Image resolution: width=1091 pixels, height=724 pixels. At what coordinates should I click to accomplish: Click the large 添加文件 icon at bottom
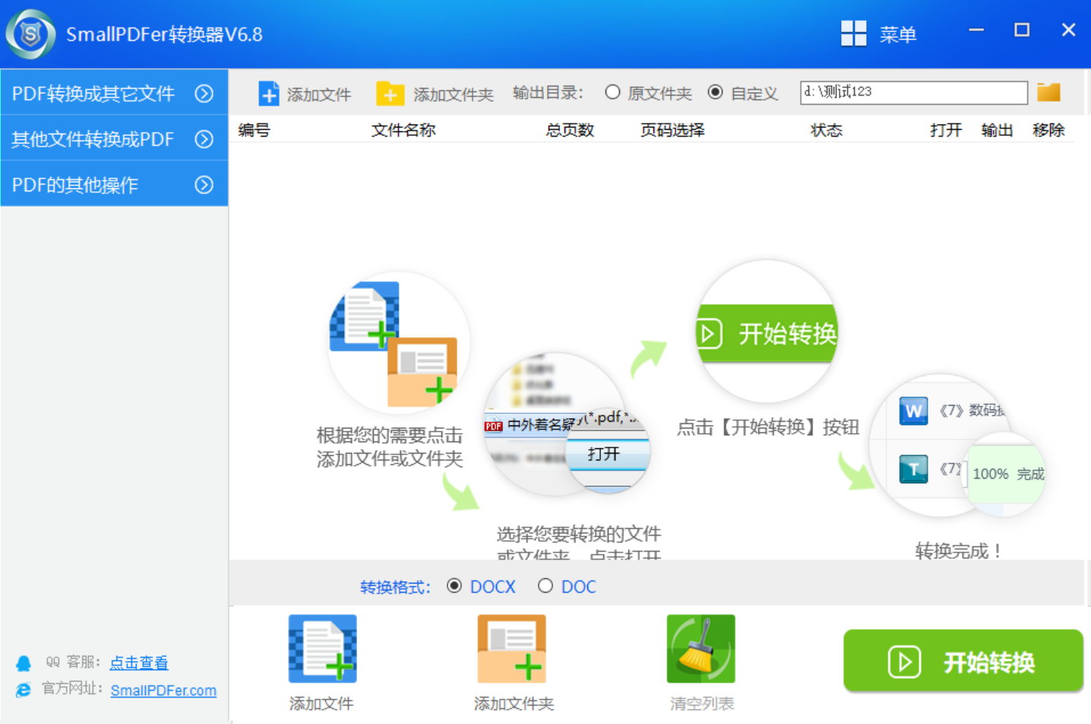[322, 649]
